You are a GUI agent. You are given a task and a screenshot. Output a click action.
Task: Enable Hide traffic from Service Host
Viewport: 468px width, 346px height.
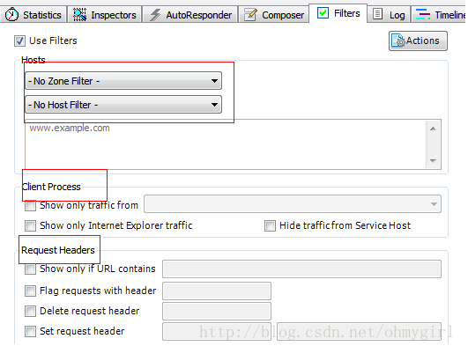tap(270, 225)
